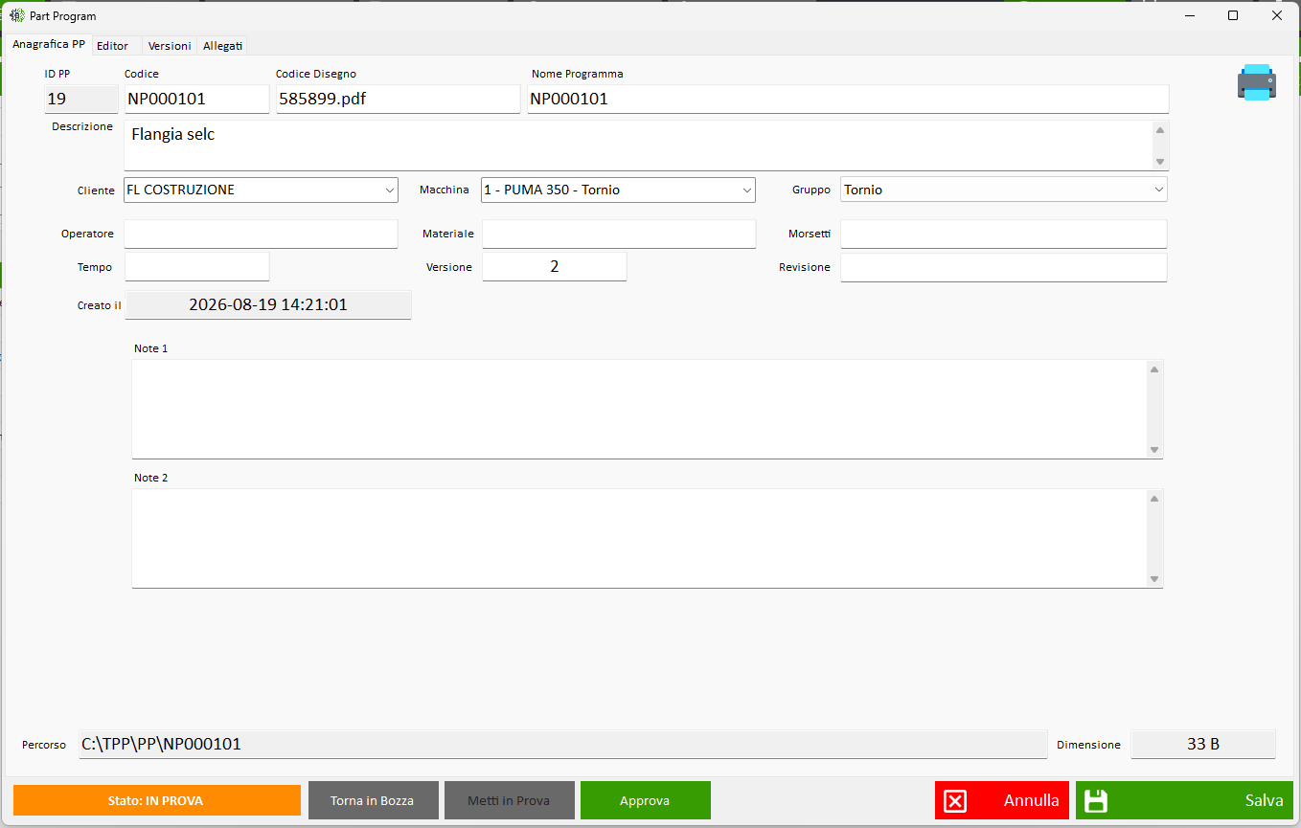Image resolution: width=1301 pixels, height=828 pixels.
Task: Minimize the Part Program window
Action: [1190, 15]
